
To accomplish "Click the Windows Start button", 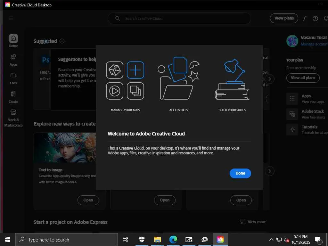I will click(8, 240).
